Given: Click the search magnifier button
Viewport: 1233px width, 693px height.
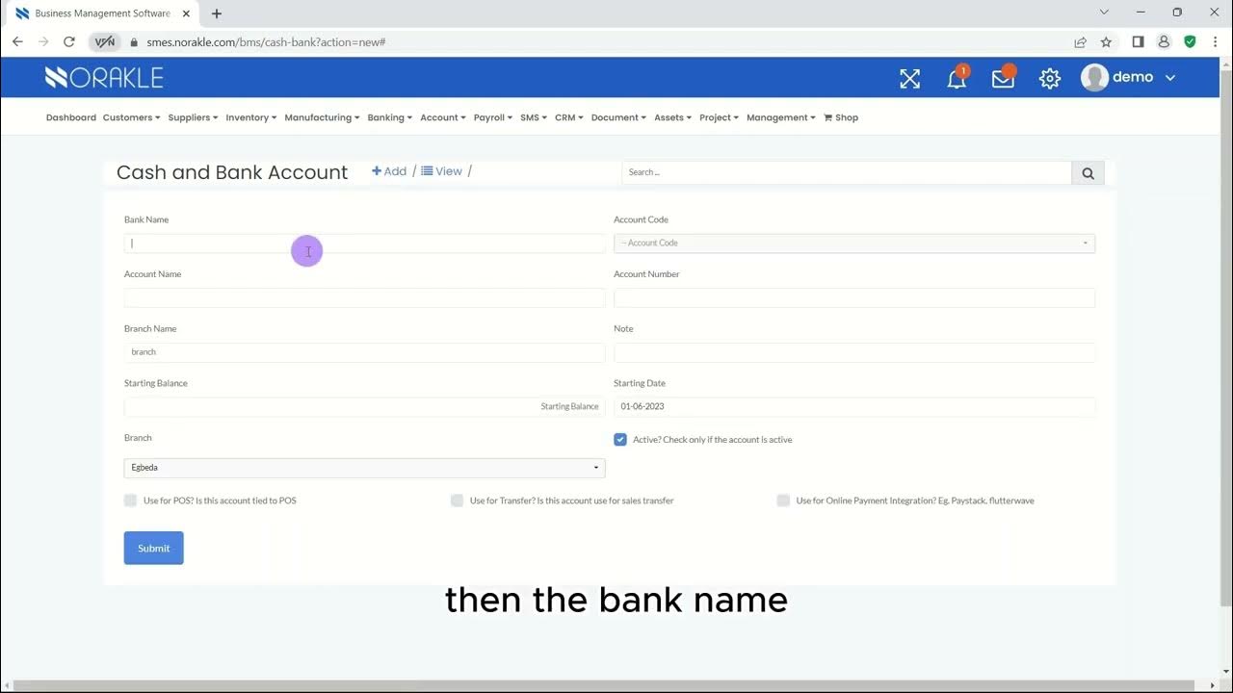Looking at the screenshot, I should pos(1088,173).
